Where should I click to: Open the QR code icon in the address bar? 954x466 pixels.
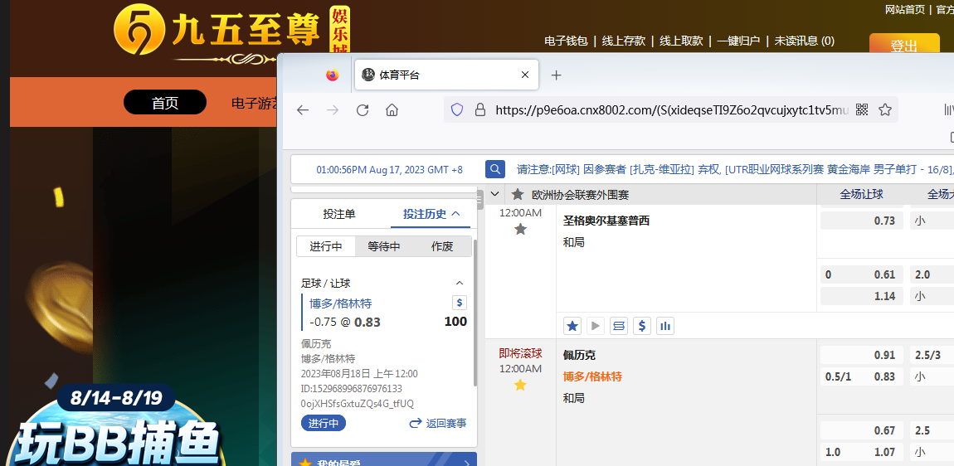(862, 109)
